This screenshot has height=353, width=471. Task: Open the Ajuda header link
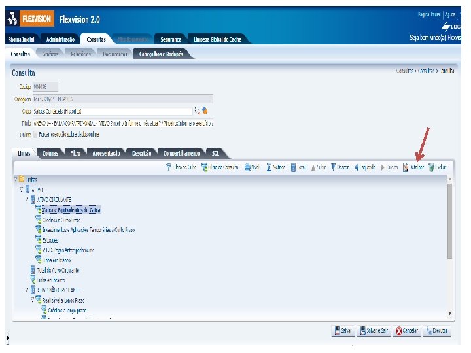(x=450, y=14)
